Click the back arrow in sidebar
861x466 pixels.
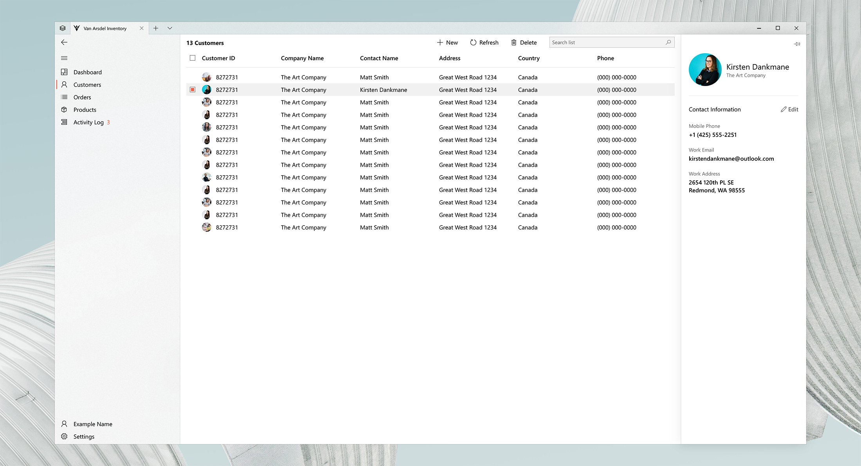point(64,42)
